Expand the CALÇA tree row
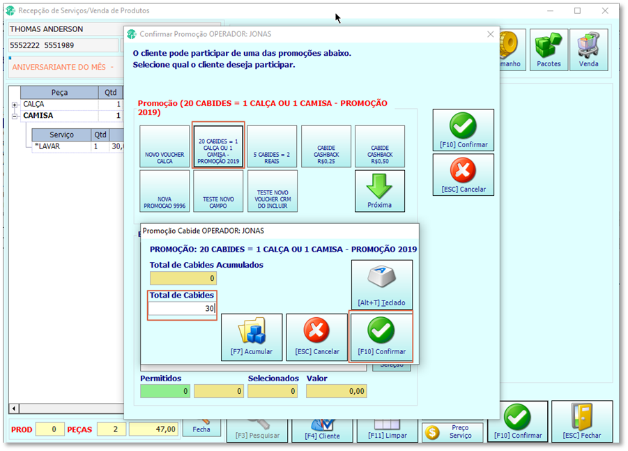Screen dimensions: 628x451 [15, 105]
